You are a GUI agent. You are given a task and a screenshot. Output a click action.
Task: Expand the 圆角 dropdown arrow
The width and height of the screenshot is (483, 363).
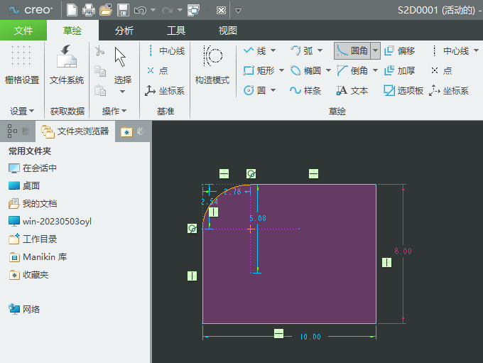(x=375, y=50)
